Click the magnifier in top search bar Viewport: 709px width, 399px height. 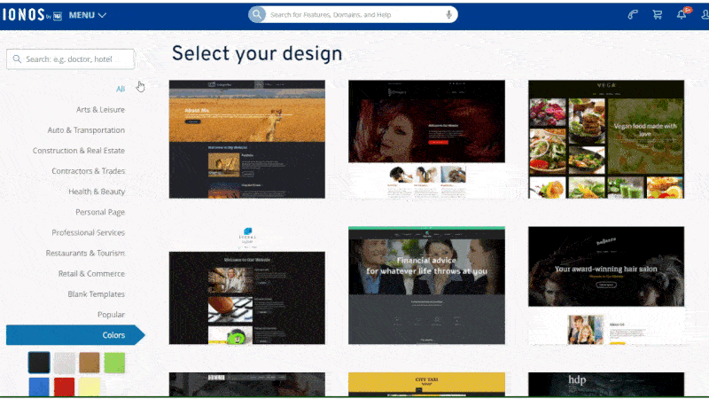258,14
